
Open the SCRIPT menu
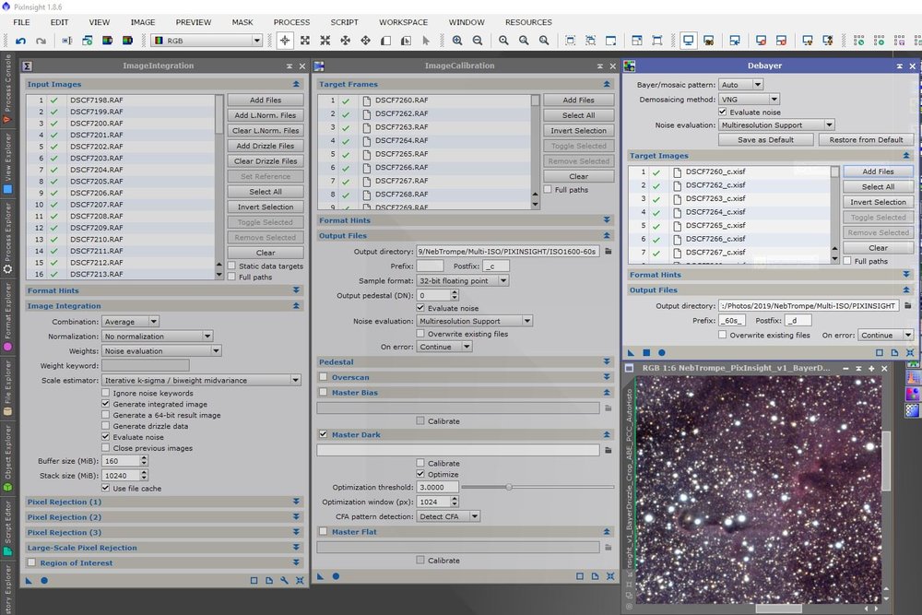point(344,22)
